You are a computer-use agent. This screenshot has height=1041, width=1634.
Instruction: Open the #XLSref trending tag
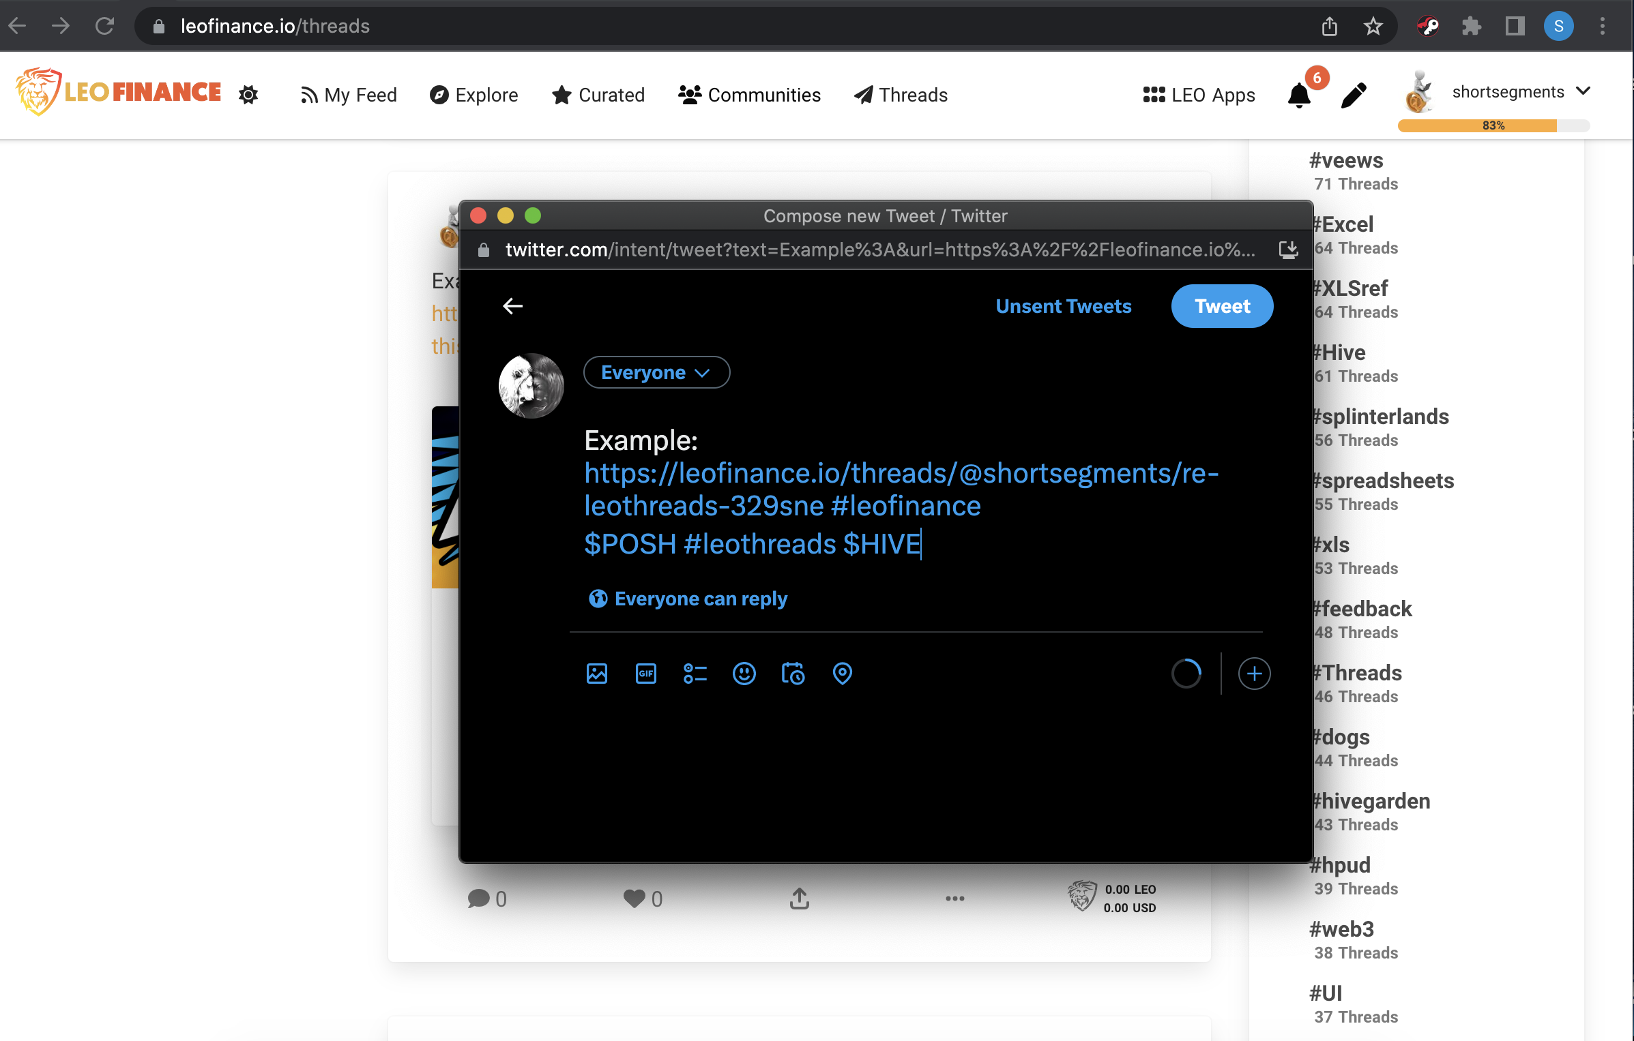(1349, 288)
